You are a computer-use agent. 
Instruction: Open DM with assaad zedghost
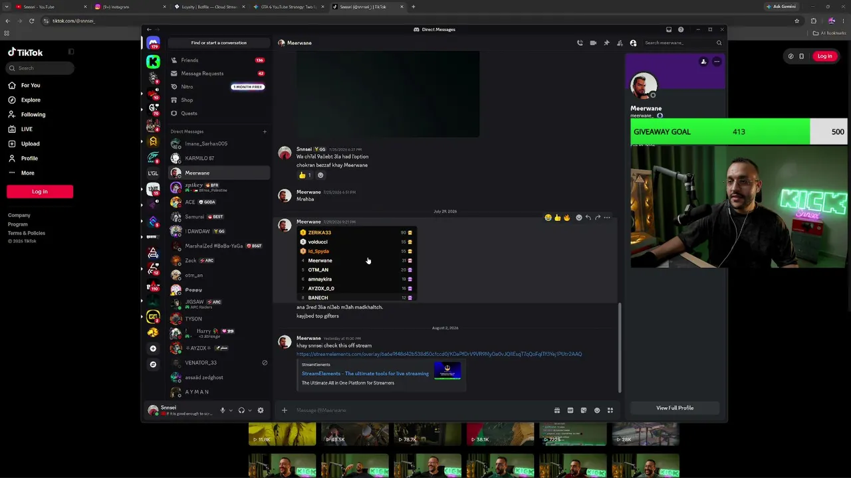click(218, 377)
